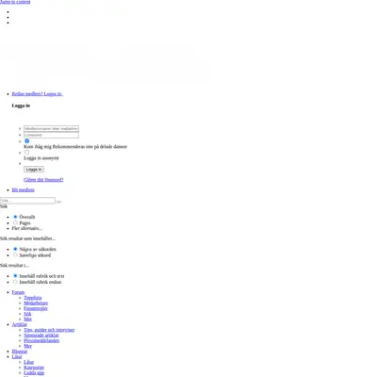Uncheck the 'Kom ihåg mig' checkbox
The image size is (377, 377).
pyautogui.click(x=26, y=141)
